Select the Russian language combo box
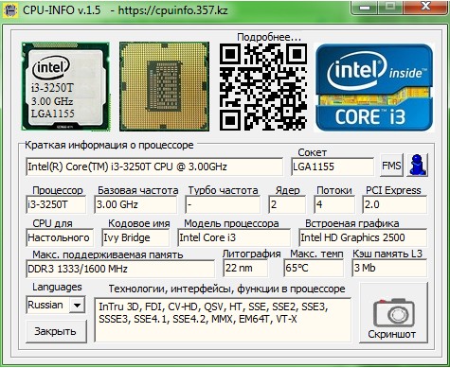The width and height of the screenshot is (450, 368). (x=56, y=306)
